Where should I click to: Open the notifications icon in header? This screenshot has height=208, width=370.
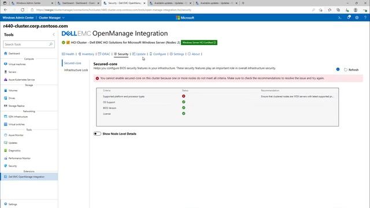349,17
